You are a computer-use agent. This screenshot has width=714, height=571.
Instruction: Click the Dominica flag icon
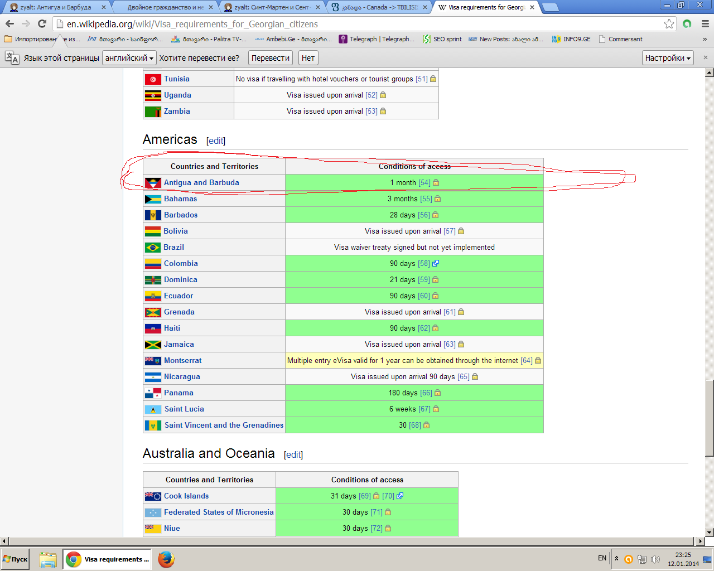click(153, 280)
